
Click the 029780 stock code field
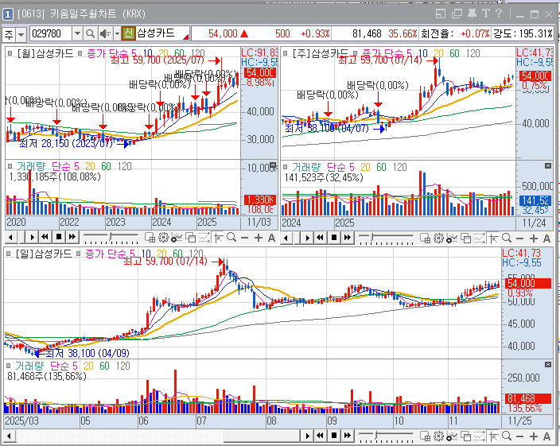point(51,34)
